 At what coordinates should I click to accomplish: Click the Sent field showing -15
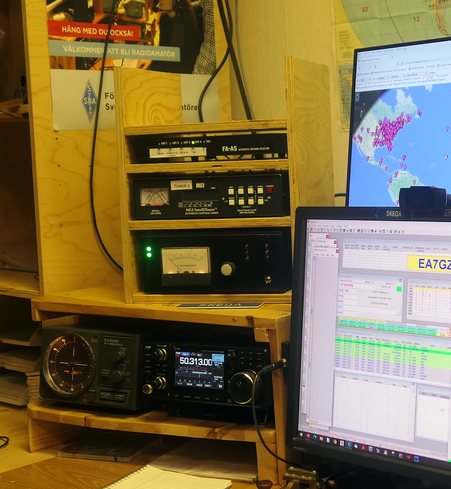pyautogui.click(x=350, y=291)
